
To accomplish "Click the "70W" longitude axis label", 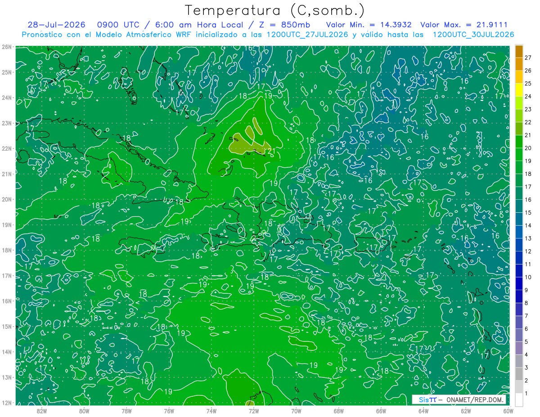I will 296,411.
